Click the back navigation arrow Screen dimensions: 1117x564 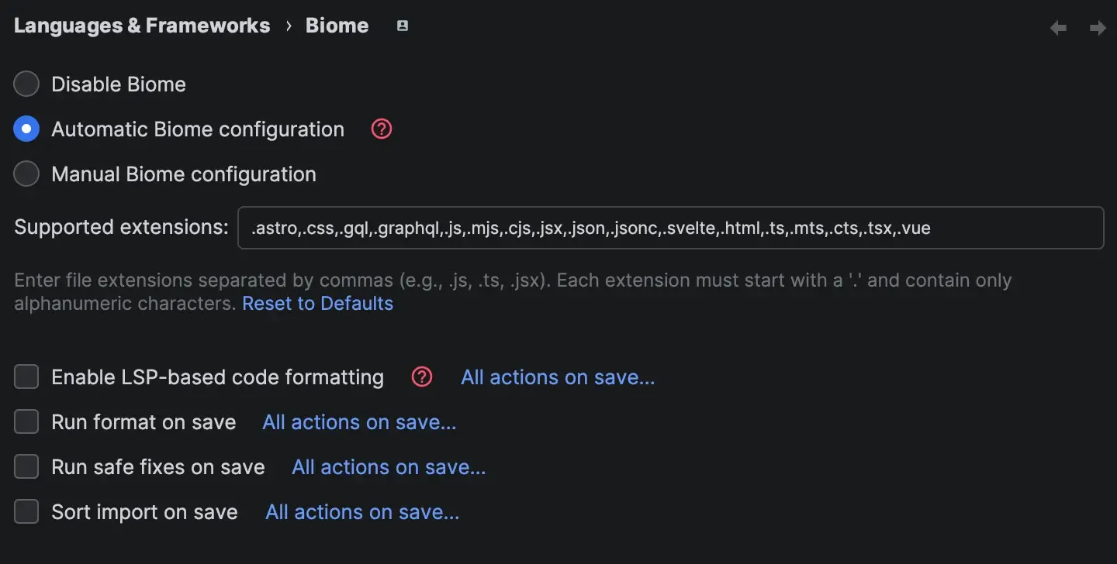click(x=1057, y=27)
